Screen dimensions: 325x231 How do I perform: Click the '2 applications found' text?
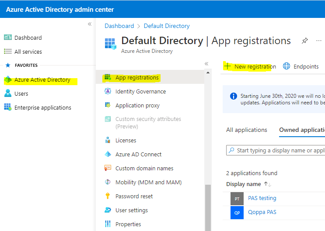pyautogui.click(x=252, y=173)
